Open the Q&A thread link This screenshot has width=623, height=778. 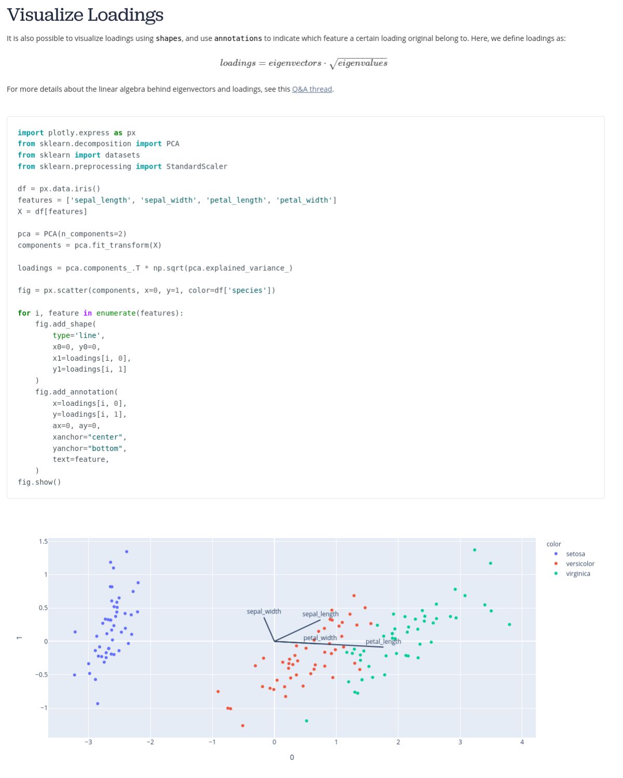pyautogui.click(x=312, y=89)
